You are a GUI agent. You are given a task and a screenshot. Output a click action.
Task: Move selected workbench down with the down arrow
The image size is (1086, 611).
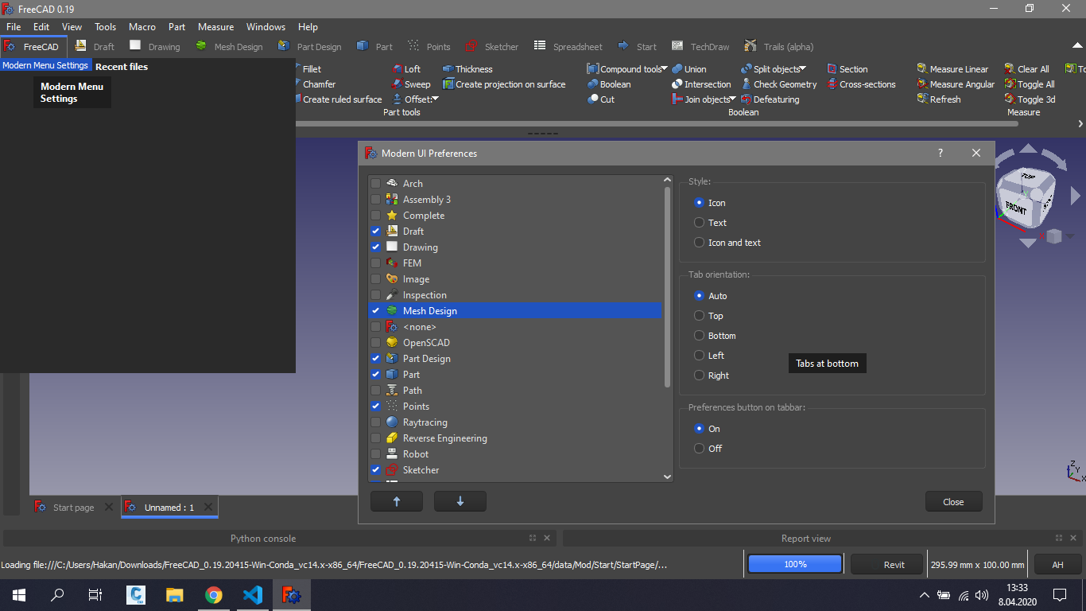460,501
